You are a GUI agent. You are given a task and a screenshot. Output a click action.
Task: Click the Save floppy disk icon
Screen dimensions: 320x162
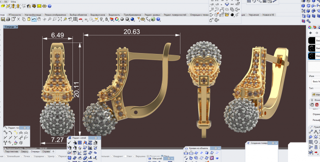pos(3,19)
